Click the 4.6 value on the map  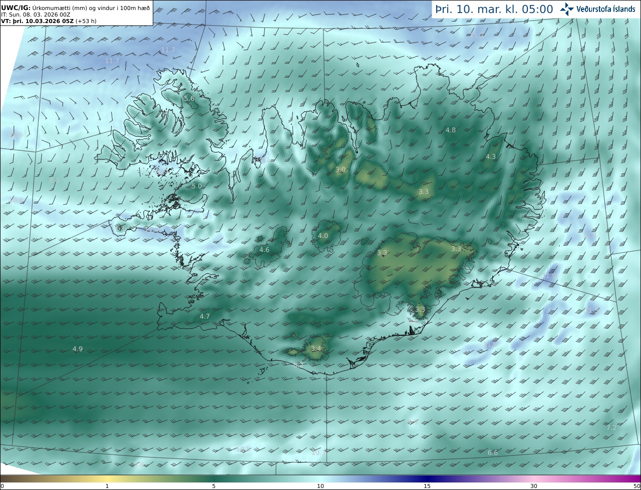tap(264, 250)
